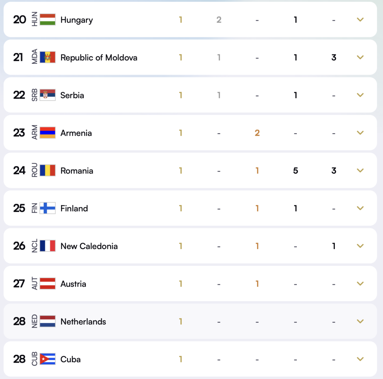Click the HUN country code label

click(34, 19)
